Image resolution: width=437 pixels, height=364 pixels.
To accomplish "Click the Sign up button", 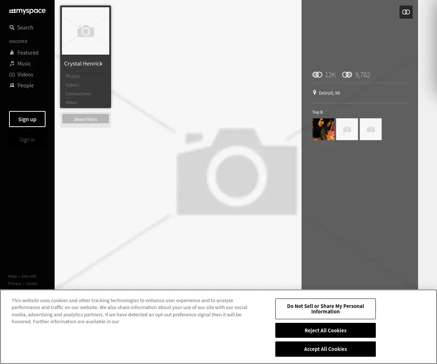I will [27, 119].
